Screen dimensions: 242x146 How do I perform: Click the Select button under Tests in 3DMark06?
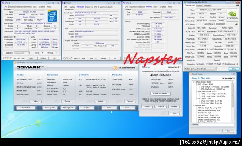(36, 101)
